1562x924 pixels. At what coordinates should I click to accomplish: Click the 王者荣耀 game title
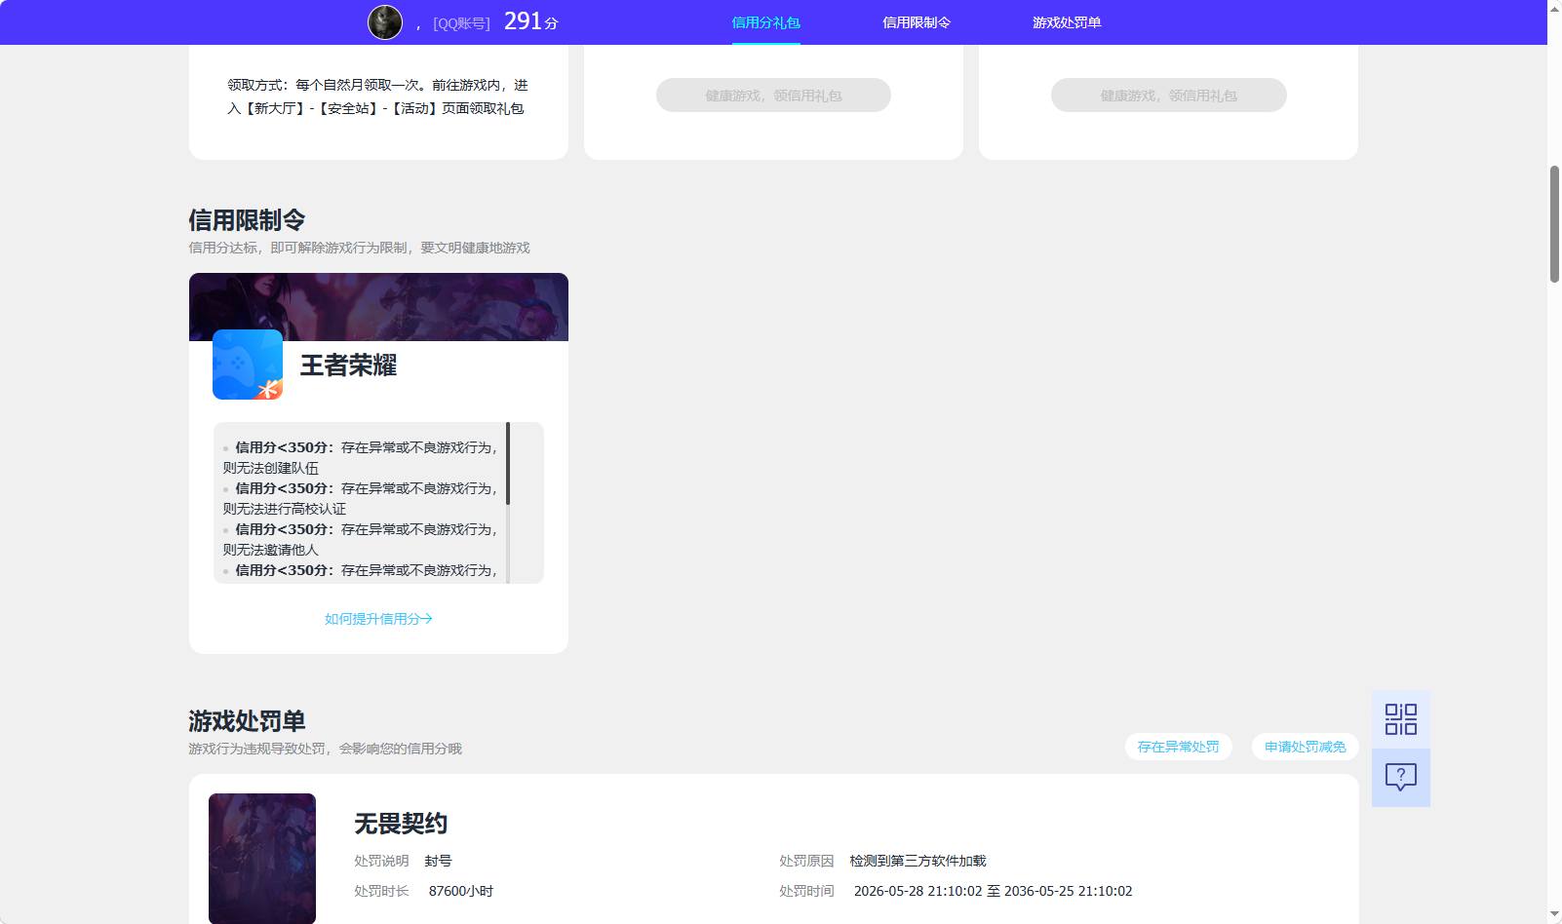tap(348, 366)
